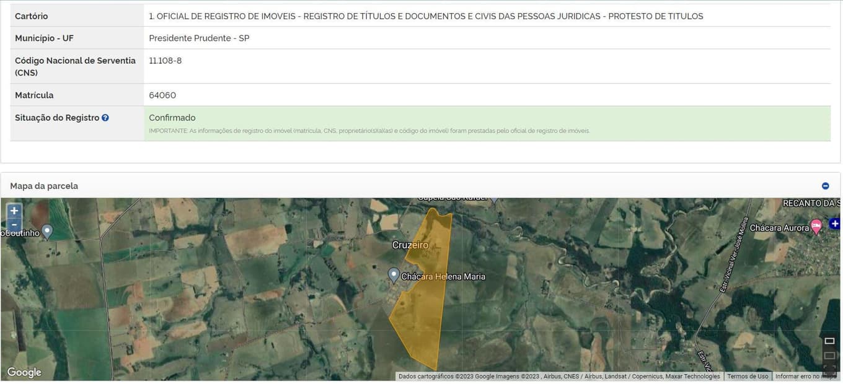Click the Matrícula row label
The image size is (843, 384).
tap(34, 95)
